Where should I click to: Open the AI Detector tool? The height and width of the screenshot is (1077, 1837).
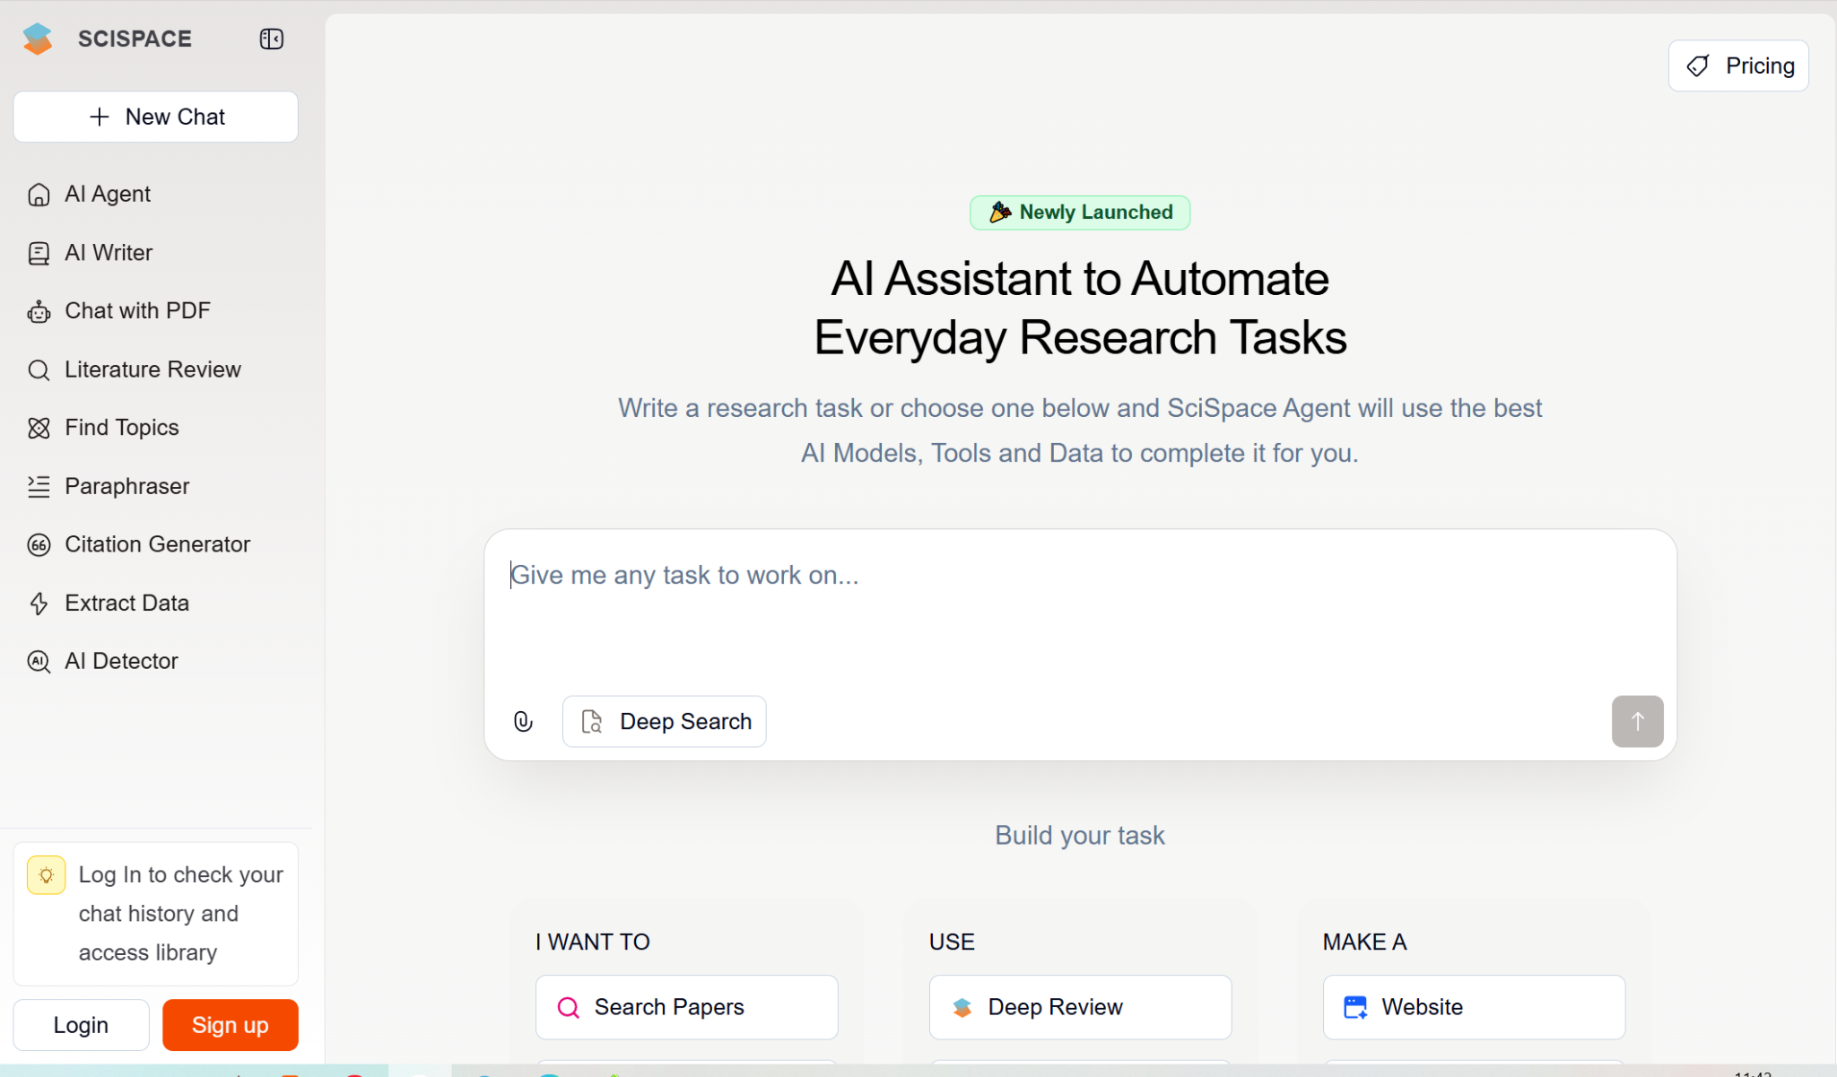pyautogui.click(x=121, y=661)
